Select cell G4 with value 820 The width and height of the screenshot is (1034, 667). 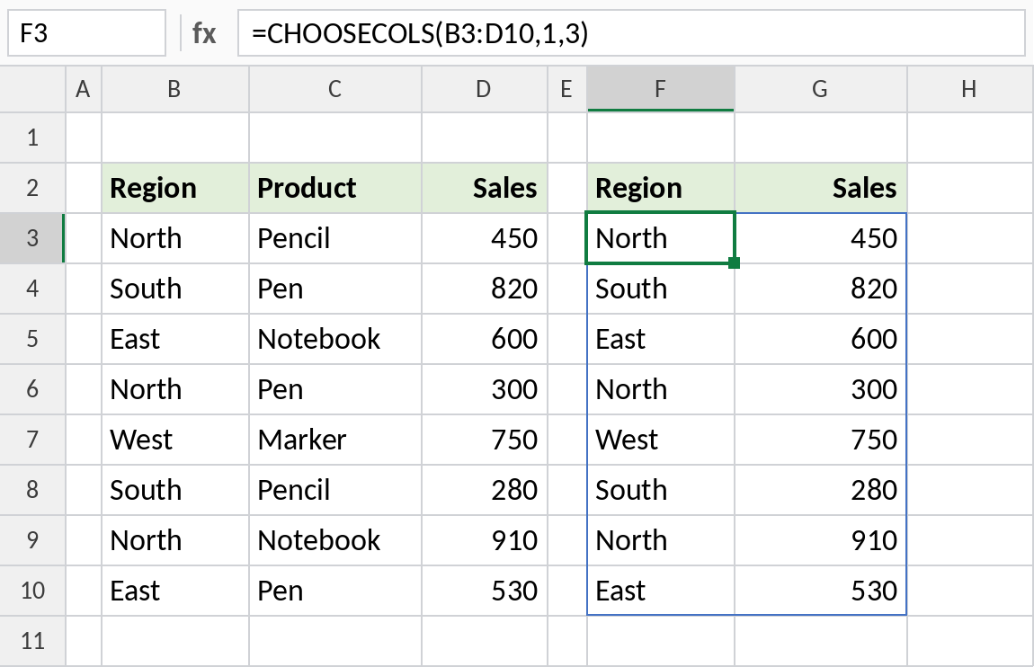click(820, 289)
